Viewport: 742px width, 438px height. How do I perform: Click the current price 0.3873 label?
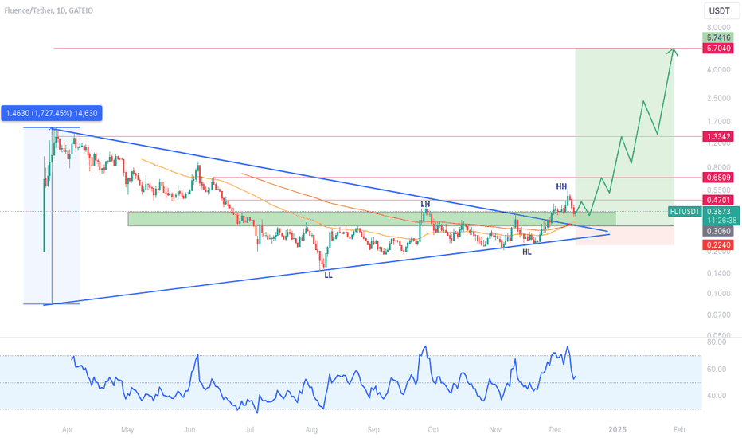click(719, 212)
